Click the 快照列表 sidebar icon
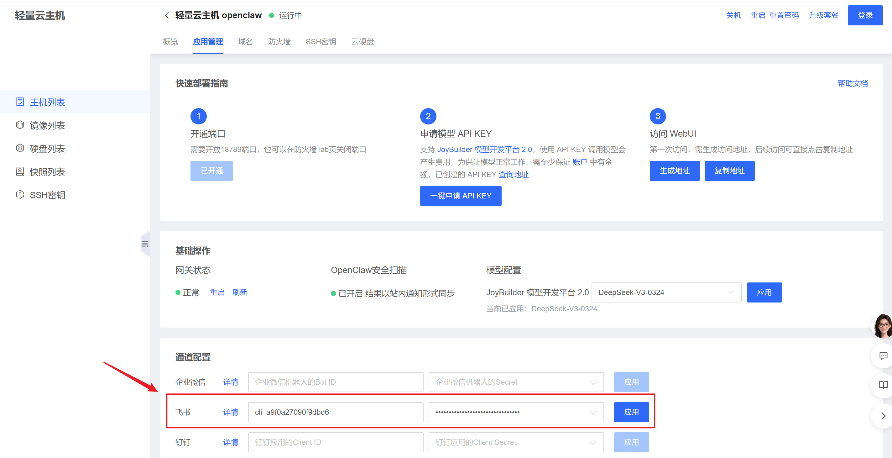The height and width of the screenshot is (458, 892). point(20,171)
